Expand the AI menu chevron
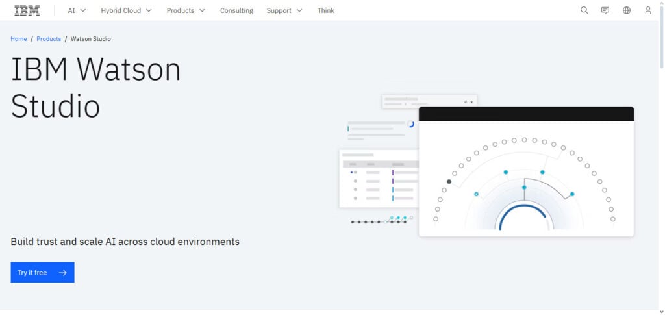 pyautogui.click(x=82, y=10)
